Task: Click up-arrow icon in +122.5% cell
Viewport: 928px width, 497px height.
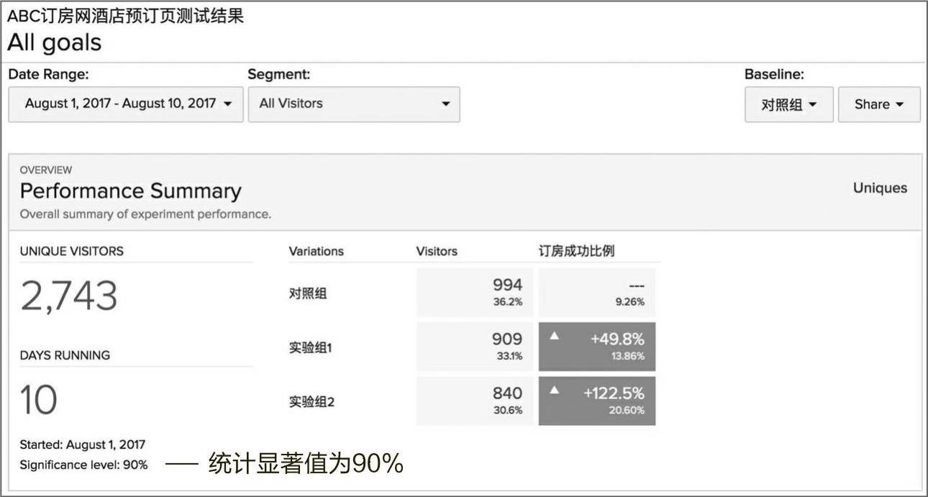Action: point(554,390)
